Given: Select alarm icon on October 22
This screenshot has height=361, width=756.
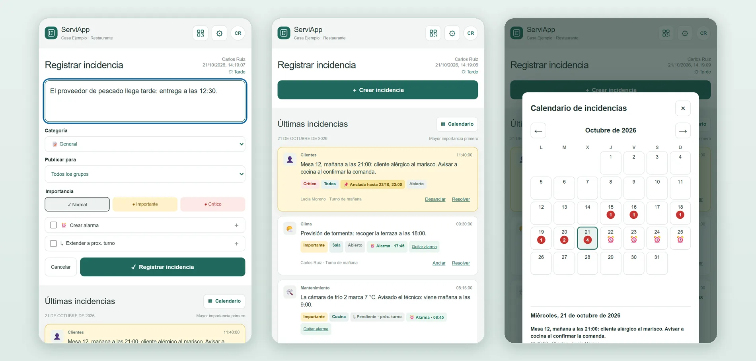Looking at the screenshot, I should pos(611,240).
